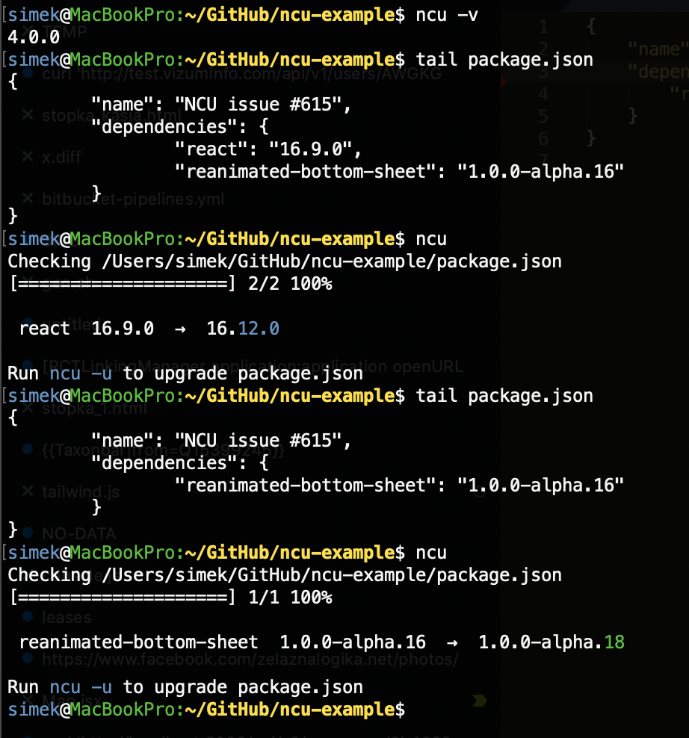Viewport: 689px width, 738px height.
Task: Click faint 'bitbucket-pipelines.yml' entry in the background window
Action: tap(133, 199)
